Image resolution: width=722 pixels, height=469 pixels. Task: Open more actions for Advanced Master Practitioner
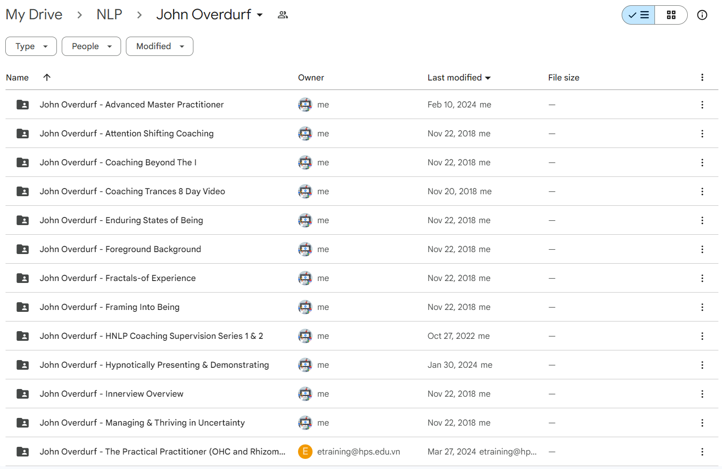coord(702,105)
